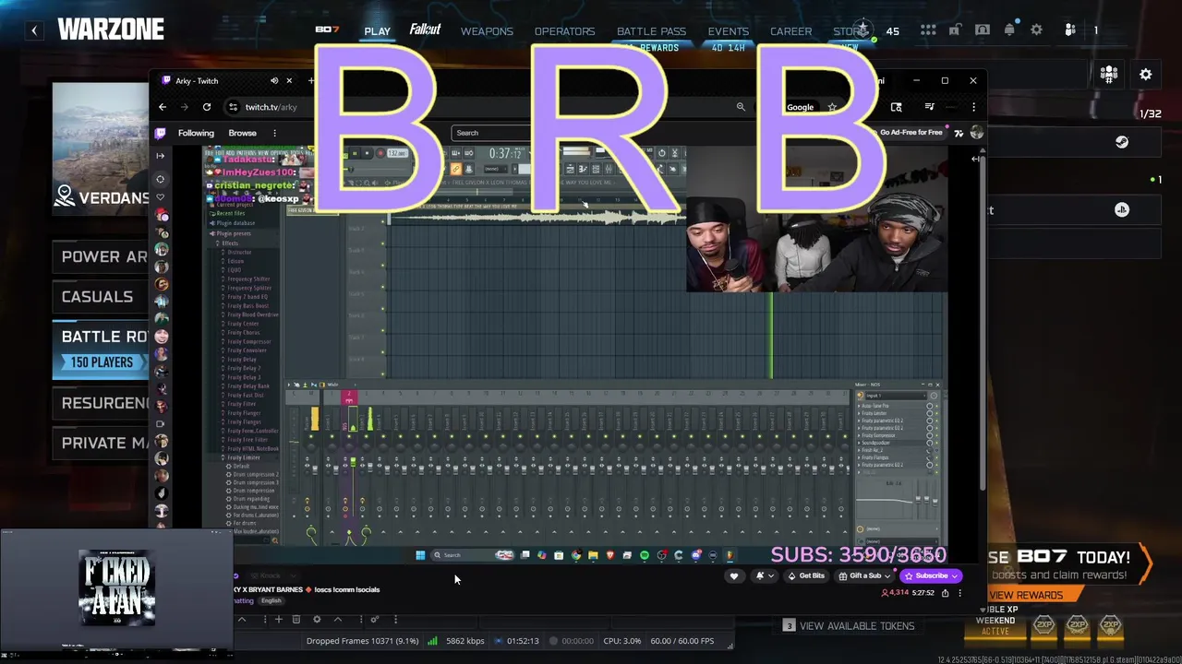Reload the Twitch browser page
The image size is (1182, 664).
(x=207, y=107)
